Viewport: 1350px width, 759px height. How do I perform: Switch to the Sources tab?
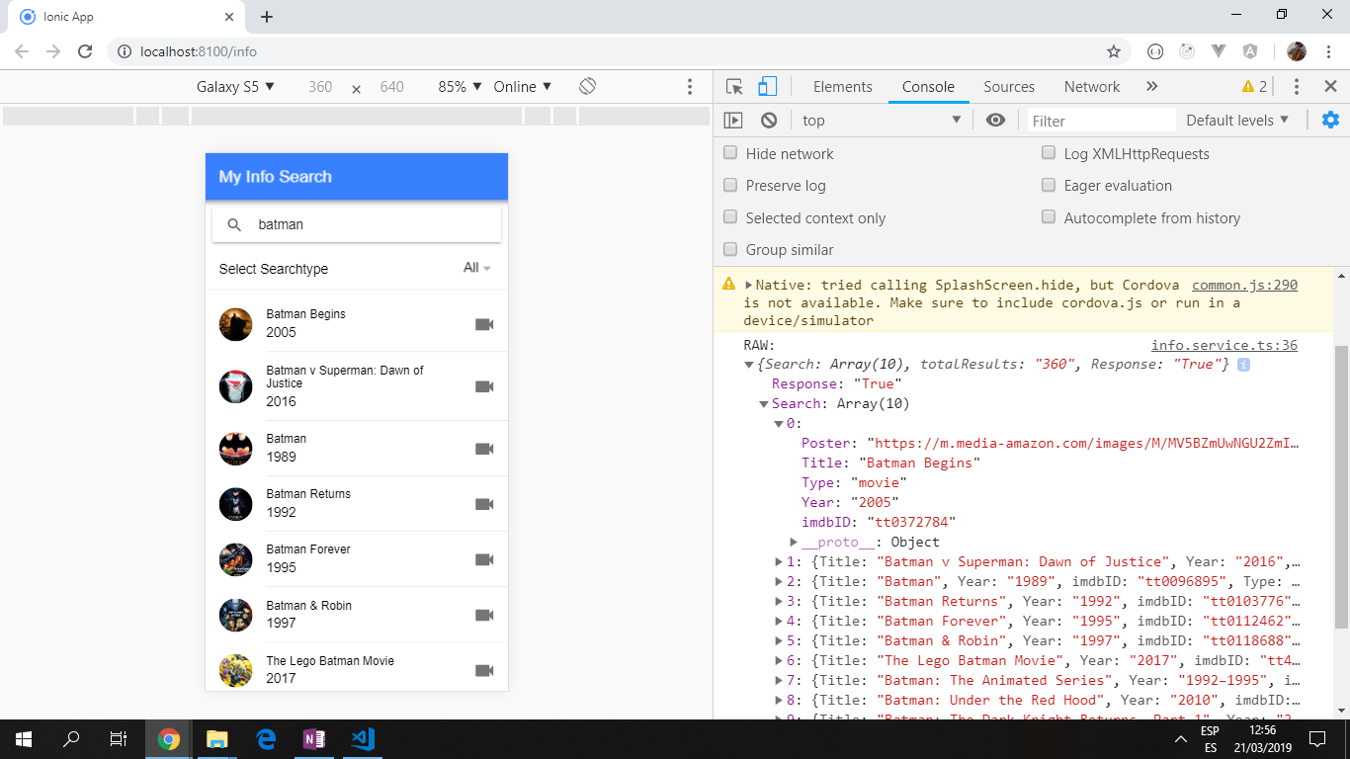[1009, 87]
